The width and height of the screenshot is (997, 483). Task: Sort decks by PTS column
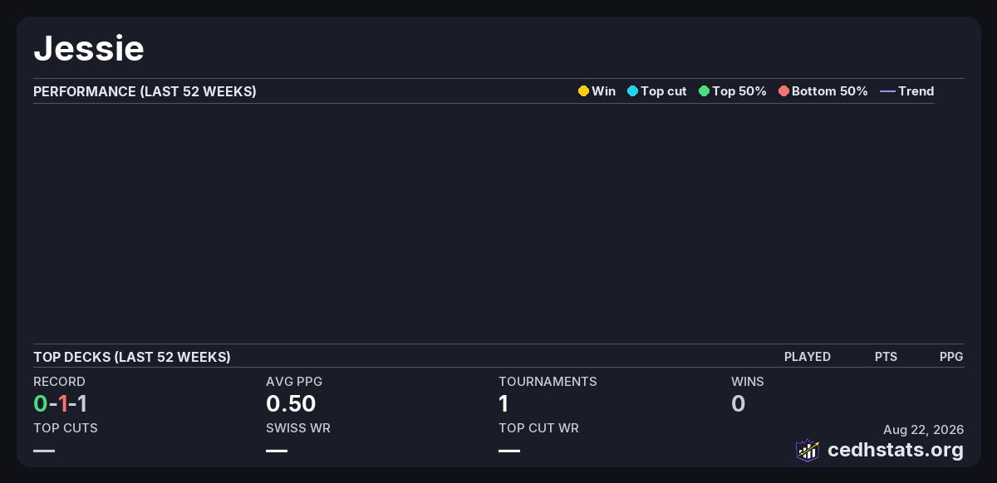tap(886, 357)
